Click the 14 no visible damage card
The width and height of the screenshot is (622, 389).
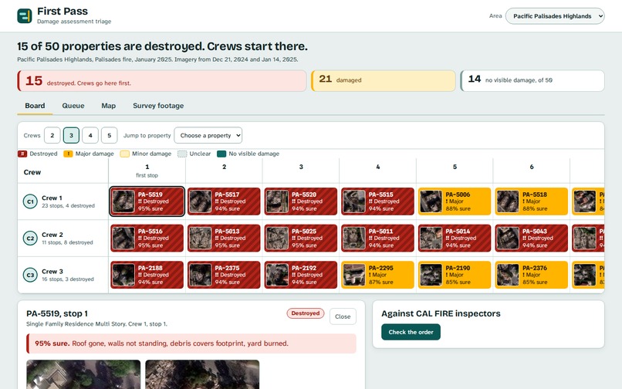tap(532, 80)
